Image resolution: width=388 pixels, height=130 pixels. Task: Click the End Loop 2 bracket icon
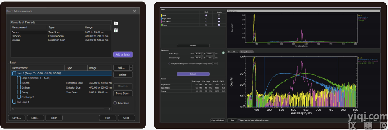pos(18,97)
